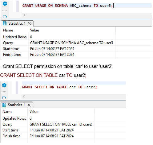The image size is (153, 145).
Task: Select the Query value cell for user3 grant
Action: pyautogui.click(x=71, y=43)
